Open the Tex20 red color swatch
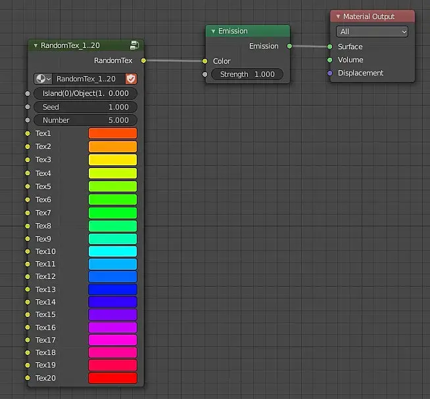Image resolution: width=430 pixels, height=399 pixels. (x=112, y=378)
